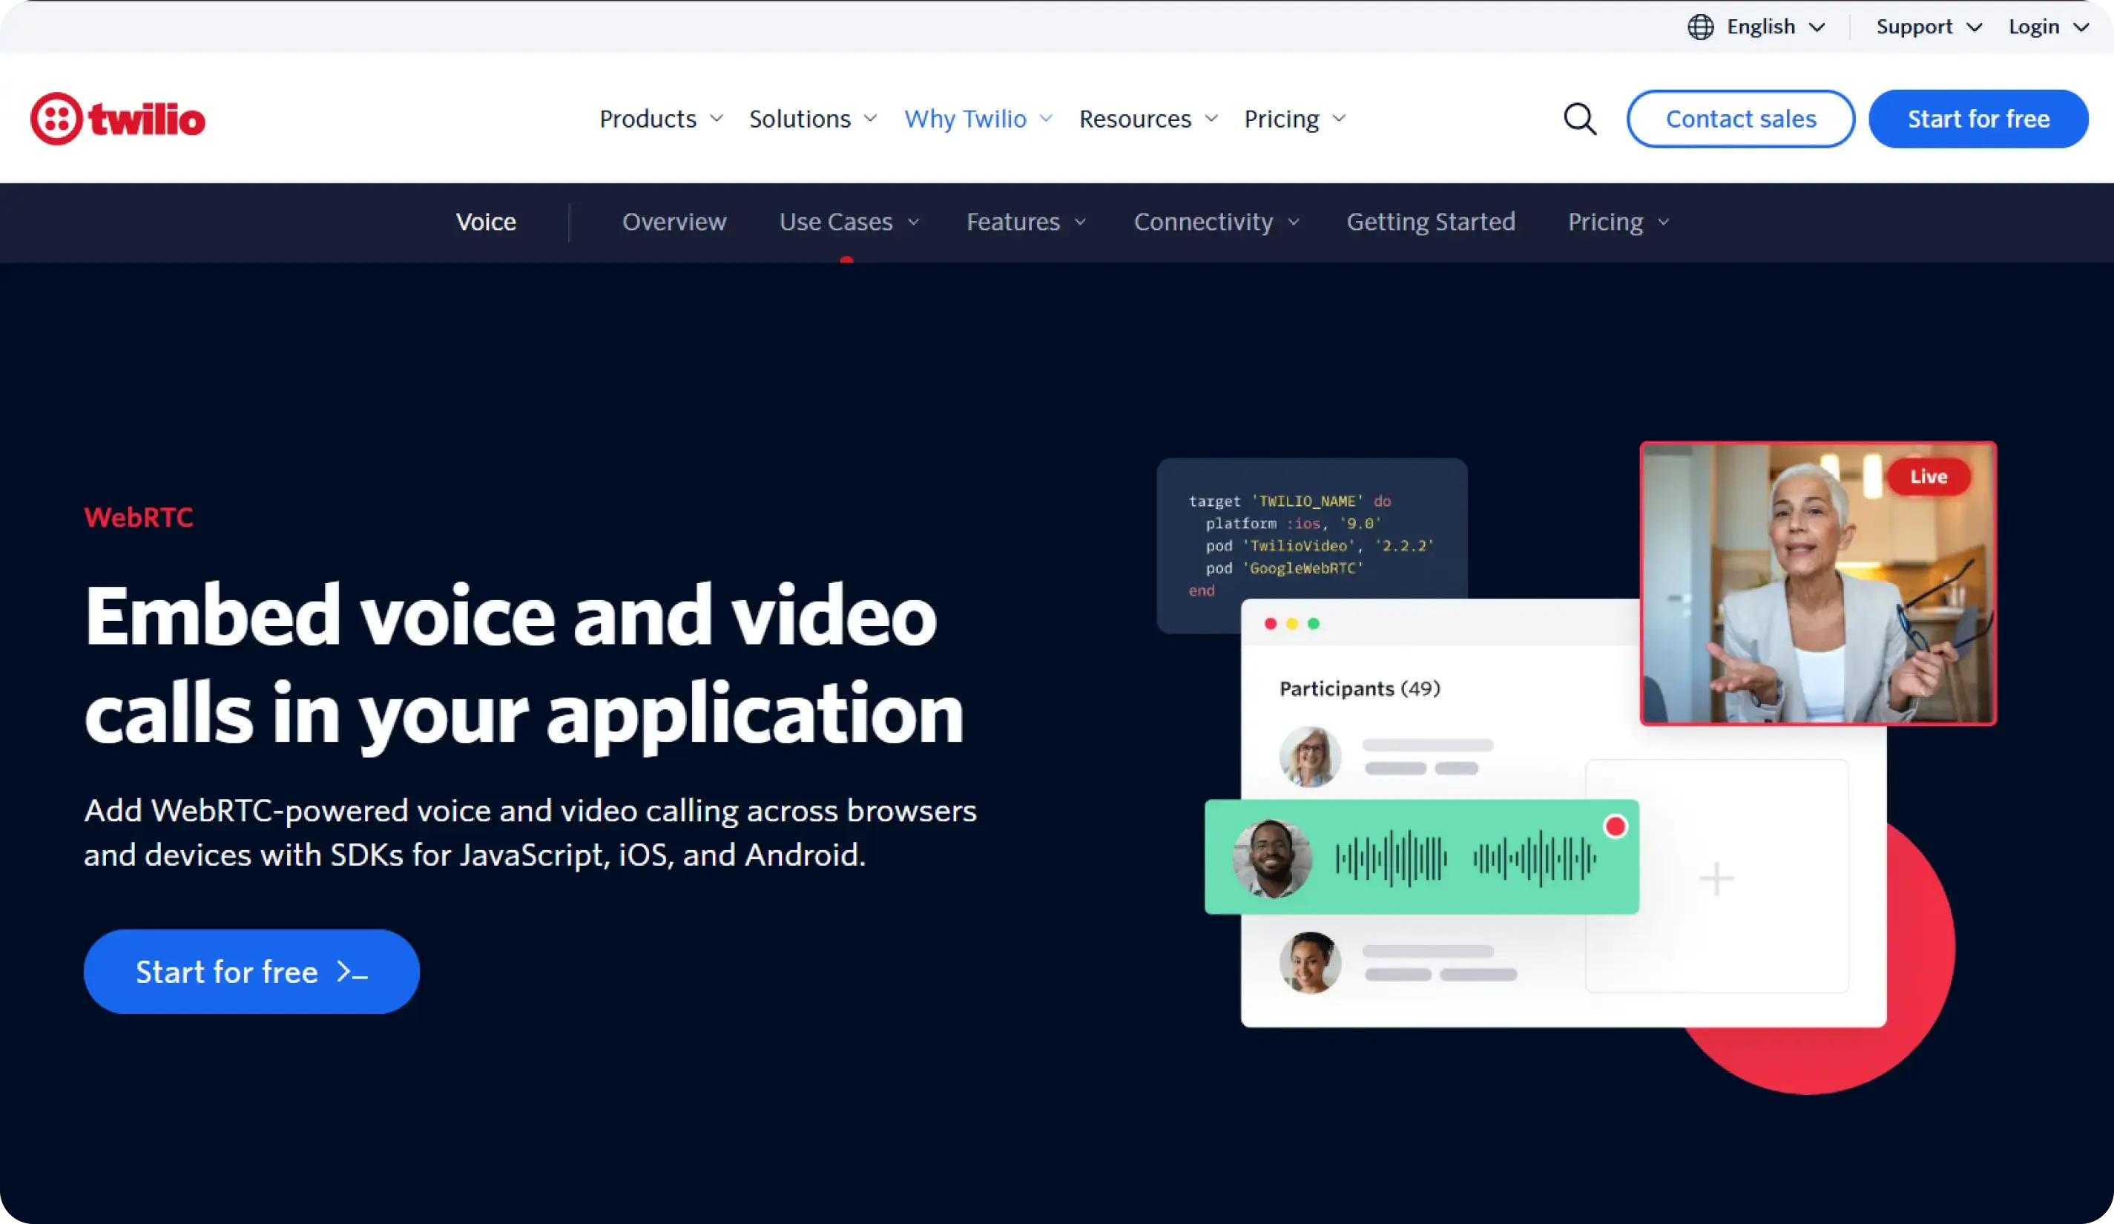Click the bottom woman participant avatar
The height and width of the screenshot is (1224, 2114).
pyautogui.click(x=1309, y=963)
